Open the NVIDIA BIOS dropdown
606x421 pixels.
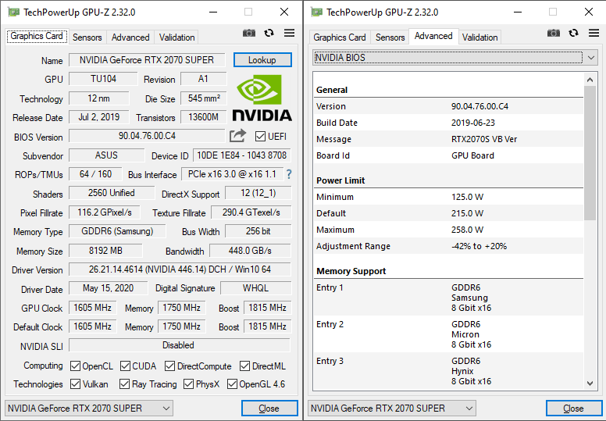454,58
